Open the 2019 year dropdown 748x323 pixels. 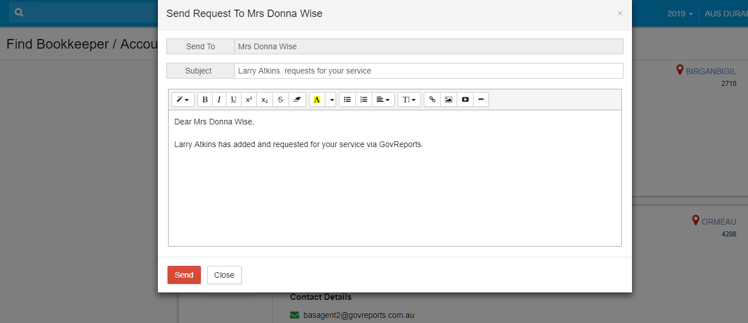(x=680, y=14)
